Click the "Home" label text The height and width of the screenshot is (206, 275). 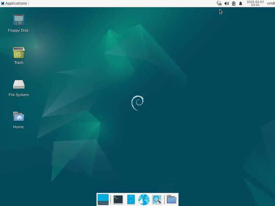tap(19, 127)
